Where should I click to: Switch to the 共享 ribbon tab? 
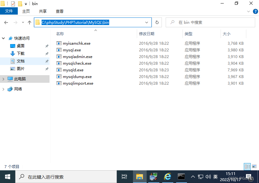click(43, 11)
